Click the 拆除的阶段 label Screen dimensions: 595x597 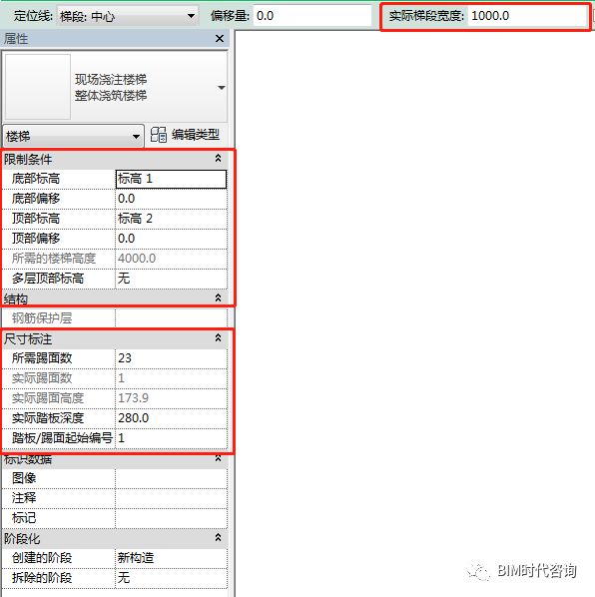pyautogui.click(x=42, y=578)
